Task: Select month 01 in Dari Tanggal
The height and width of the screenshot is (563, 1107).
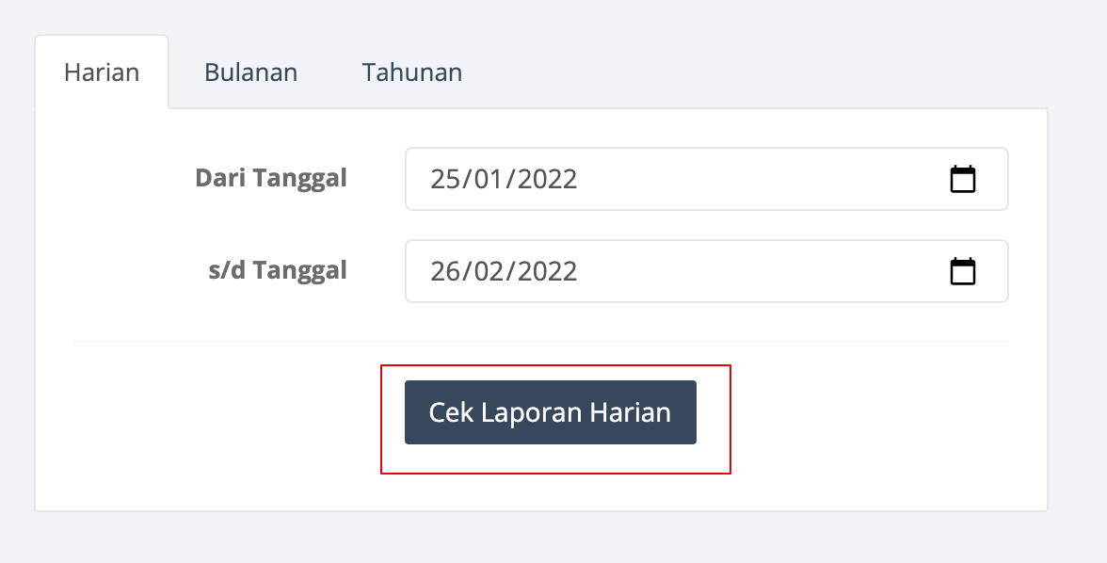Action: (489, 180)
